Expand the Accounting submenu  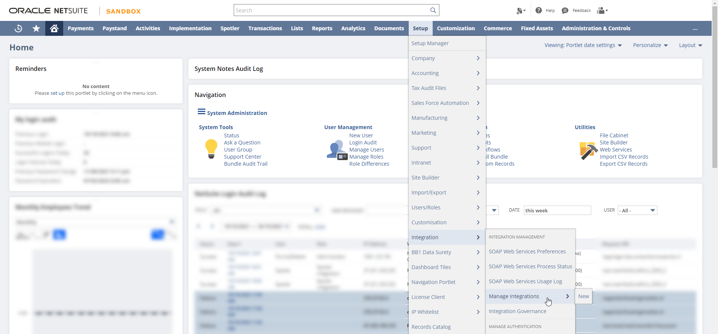click(447, 73)
